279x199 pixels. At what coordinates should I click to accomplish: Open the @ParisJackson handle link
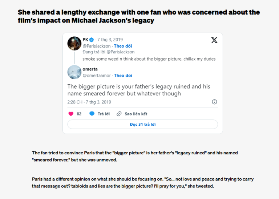(x=97, y=46)
